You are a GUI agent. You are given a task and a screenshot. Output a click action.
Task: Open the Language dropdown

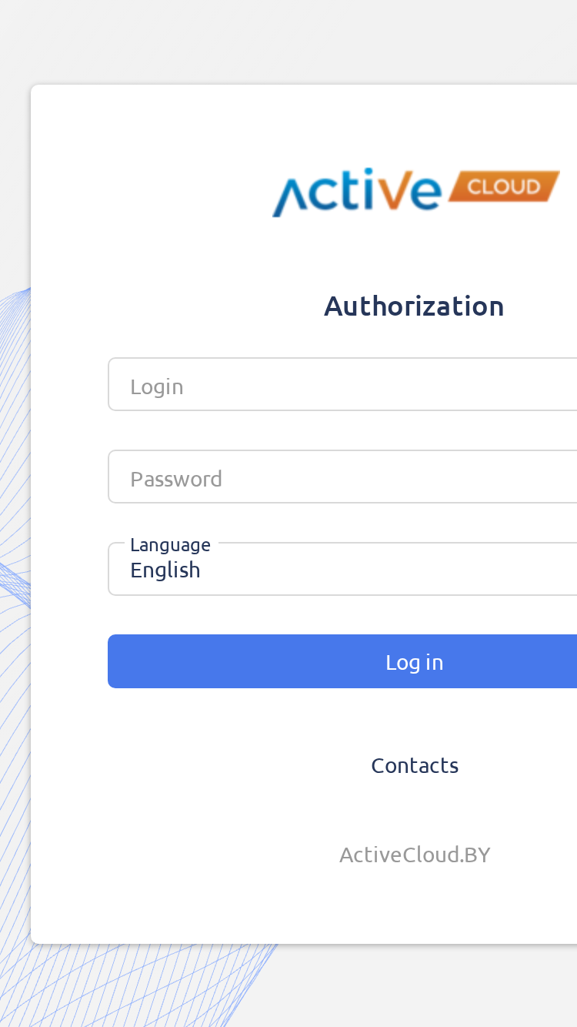point(342,569)
